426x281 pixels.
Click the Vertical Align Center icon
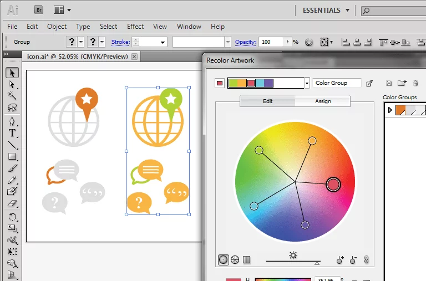pos(395,42)
